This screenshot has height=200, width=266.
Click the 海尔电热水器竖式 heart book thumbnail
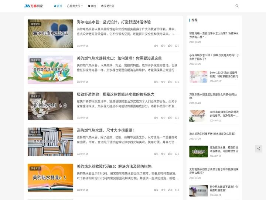(50, 34)
